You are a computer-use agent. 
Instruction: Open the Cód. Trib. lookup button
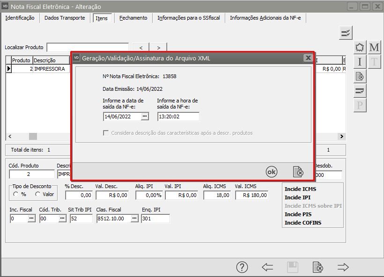62,219
